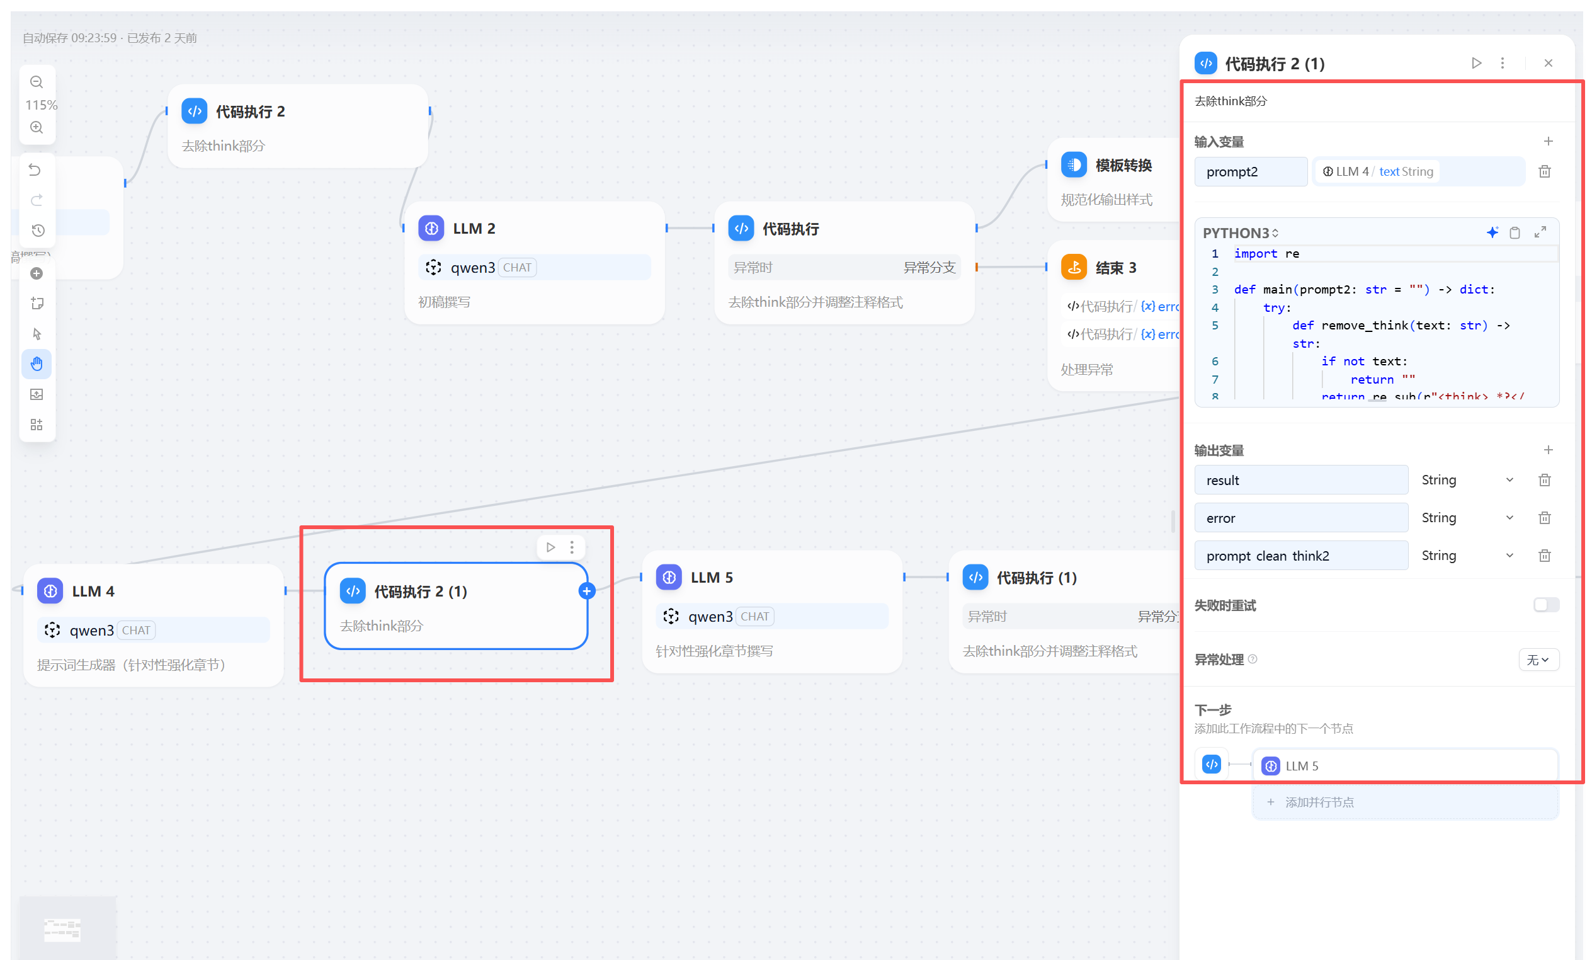Select the pointer cursor tool
Viewport: 1592px width, 960px height.
(37, 334)
